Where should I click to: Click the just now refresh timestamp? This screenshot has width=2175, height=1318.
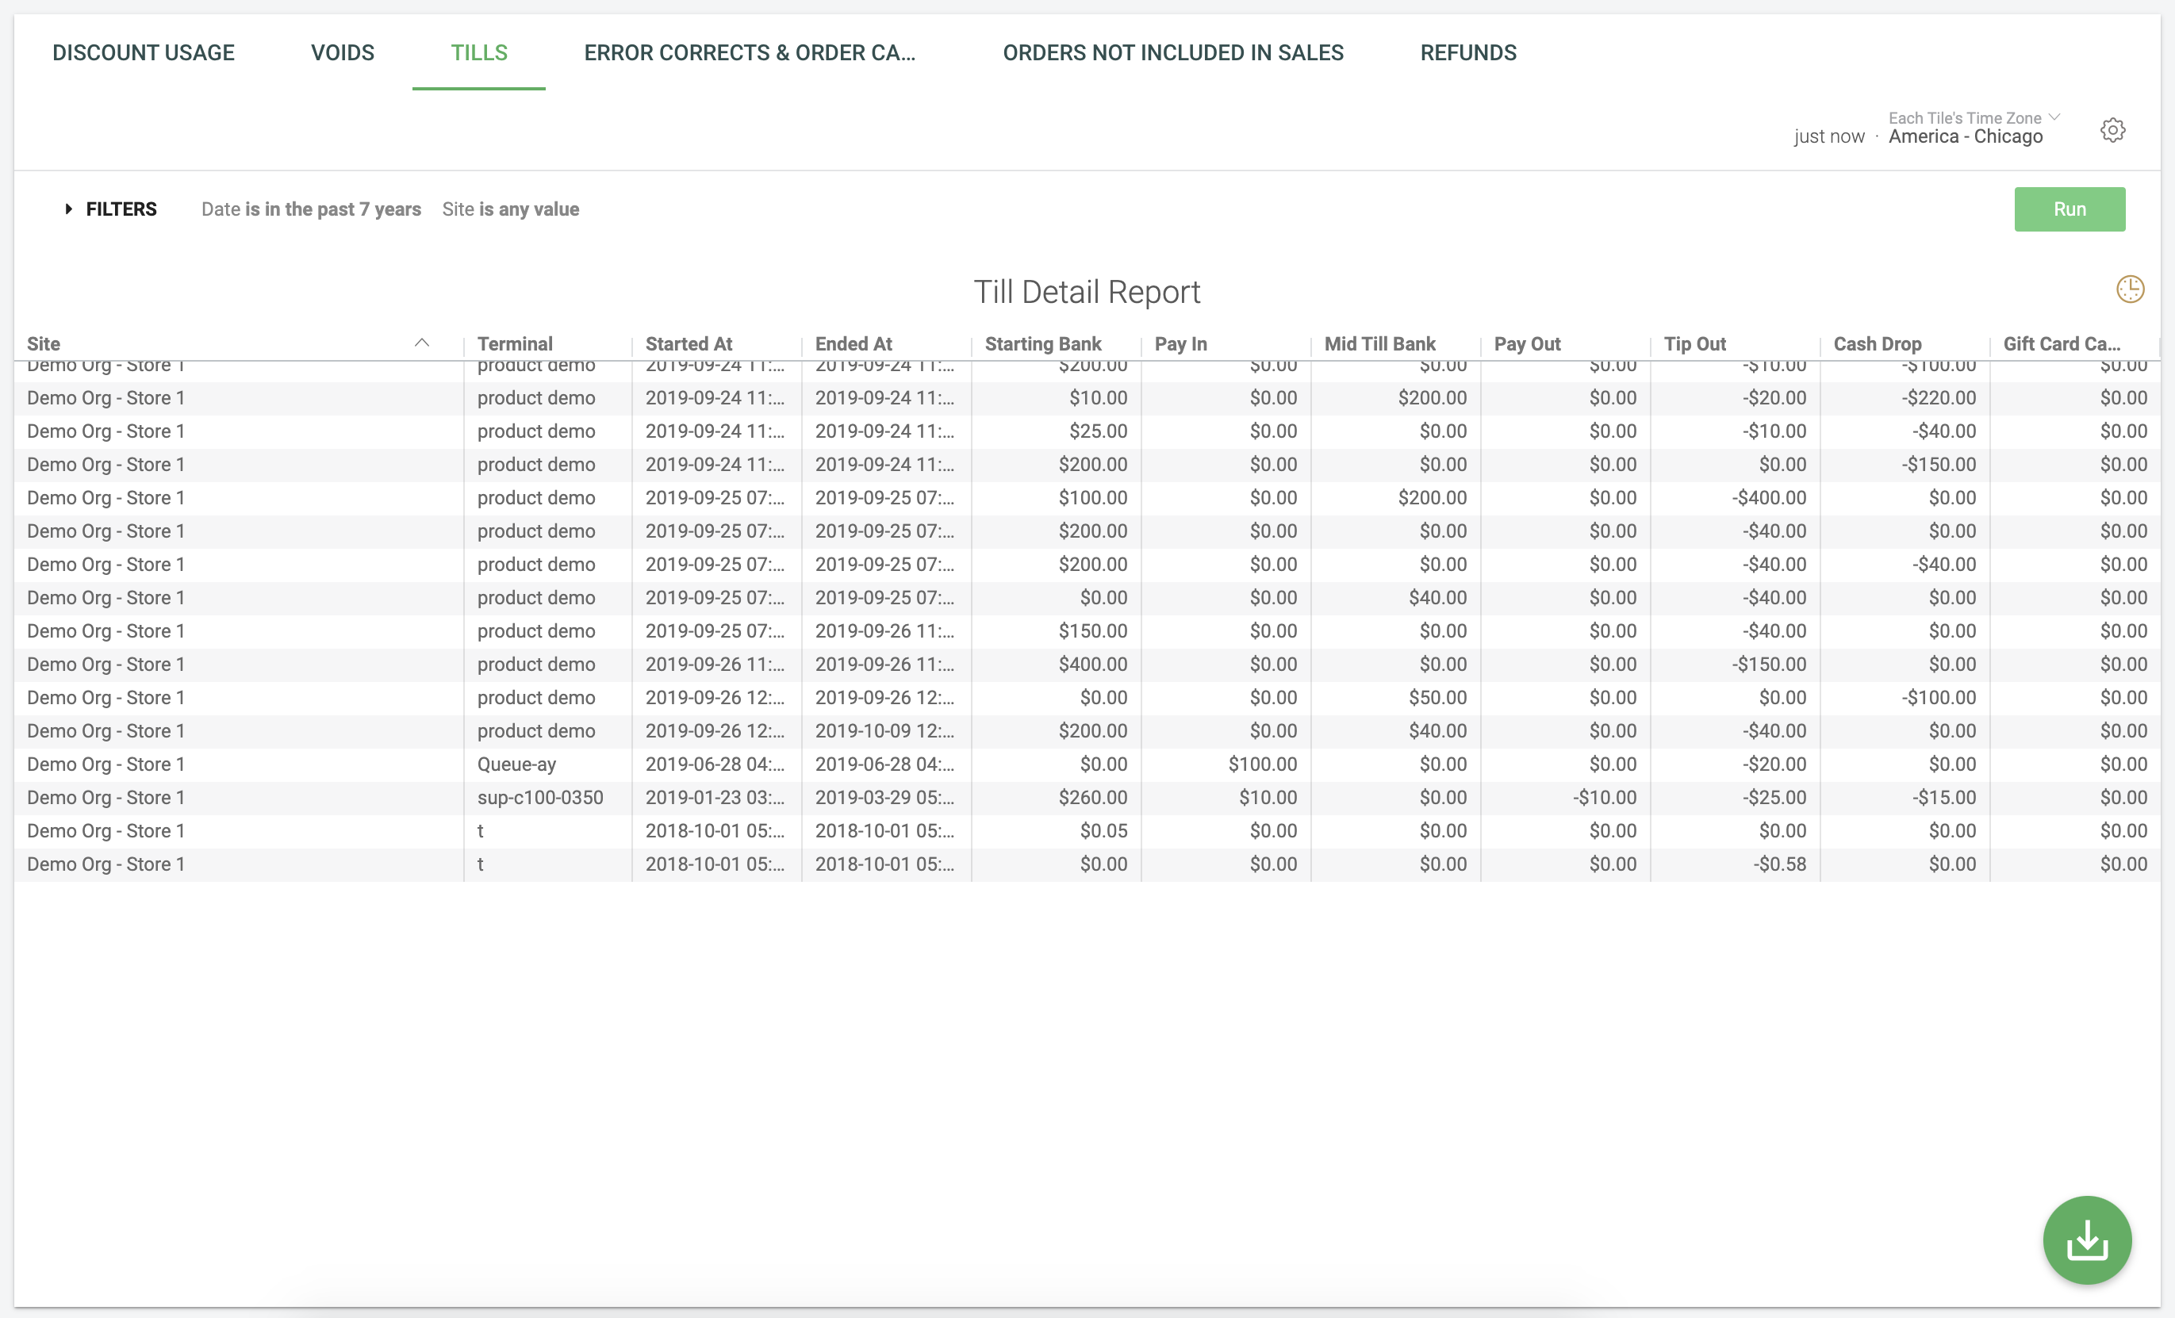tap(1829, 137)
